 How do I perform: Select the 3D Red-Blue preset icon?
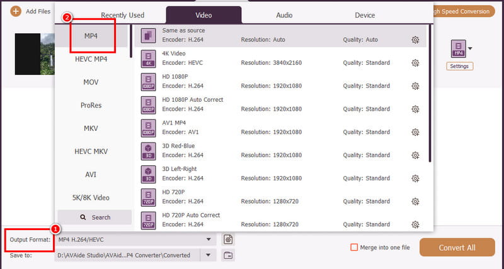pyautogui.click(x=148, y=150)
